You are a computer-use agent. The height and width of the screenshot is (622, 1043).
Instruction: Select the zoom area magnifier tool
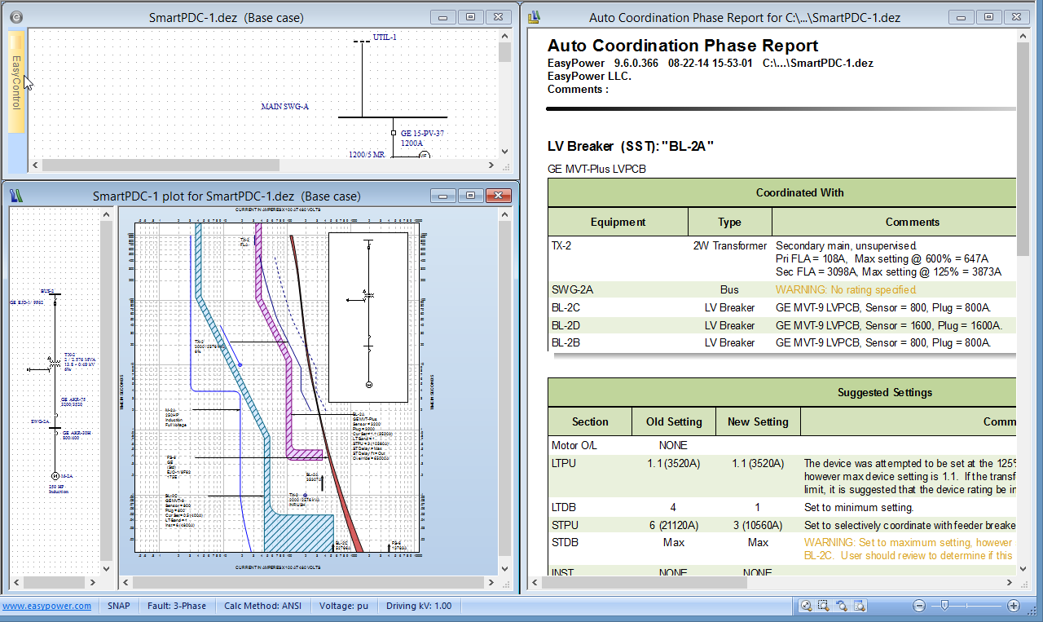click(823, 606)
